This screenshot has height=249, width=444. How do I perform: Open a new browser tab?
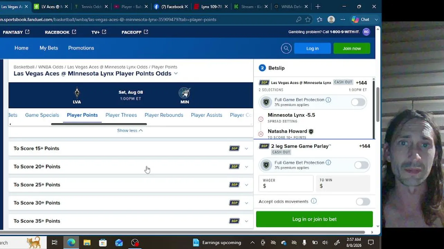click(x=318, y=7)
